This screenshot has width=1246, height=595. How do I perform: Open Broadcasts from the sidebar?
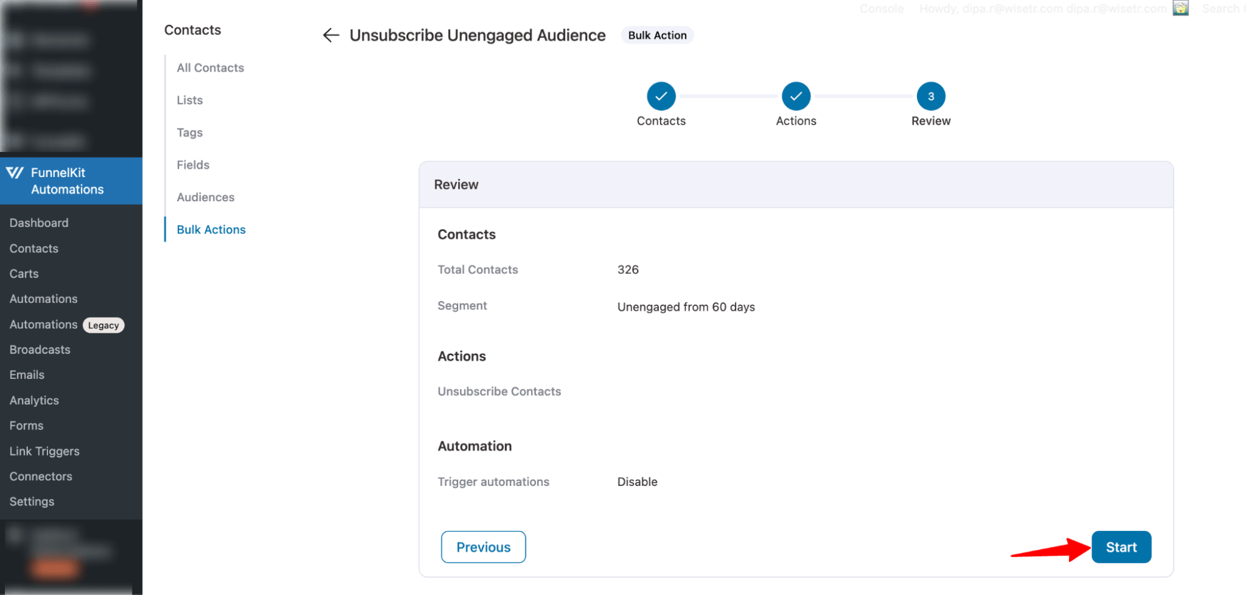click(x=40, y=350)
